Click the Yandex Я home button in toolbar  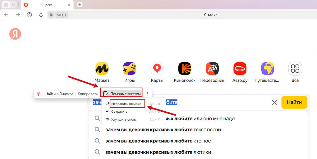click(29, 15)
